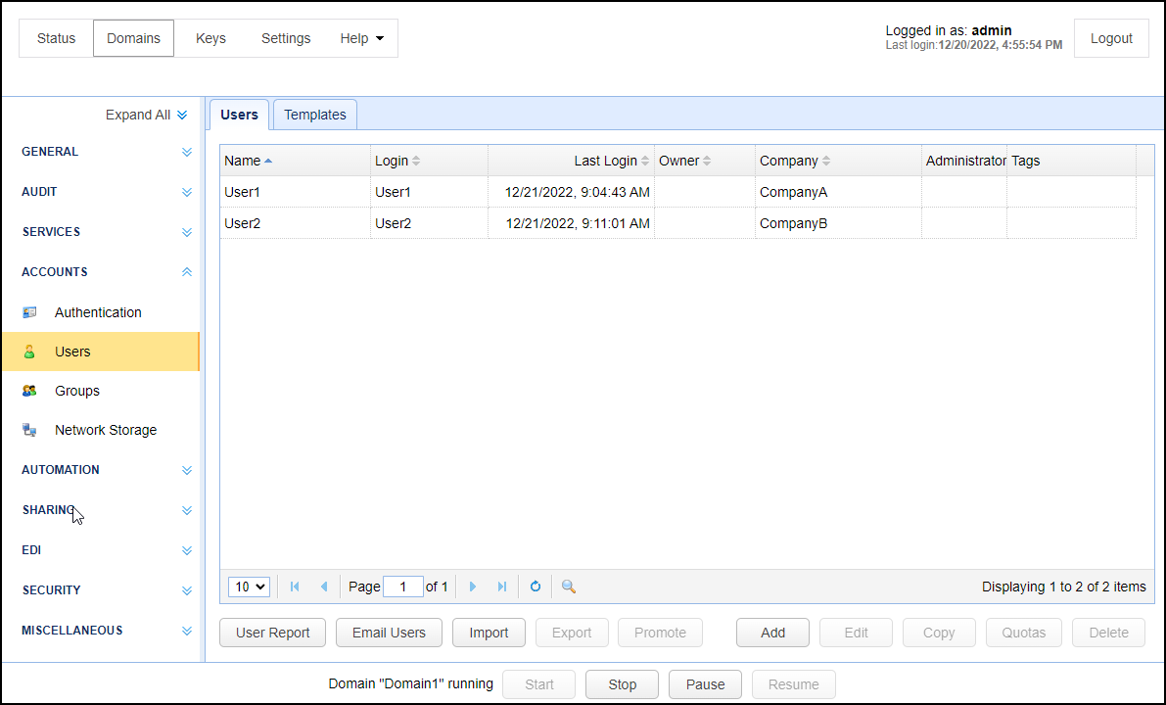Jump to the last page arrow
The image size is (1166, 705).
click(502, 587)
